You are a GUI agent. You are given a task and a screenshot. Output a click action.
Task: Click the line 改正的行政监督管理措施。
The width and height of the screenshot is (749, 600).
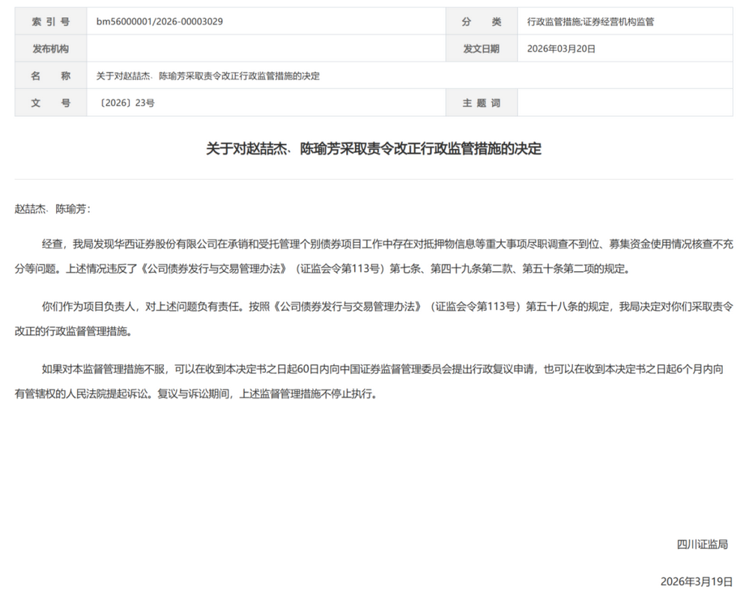pos(73,331)
